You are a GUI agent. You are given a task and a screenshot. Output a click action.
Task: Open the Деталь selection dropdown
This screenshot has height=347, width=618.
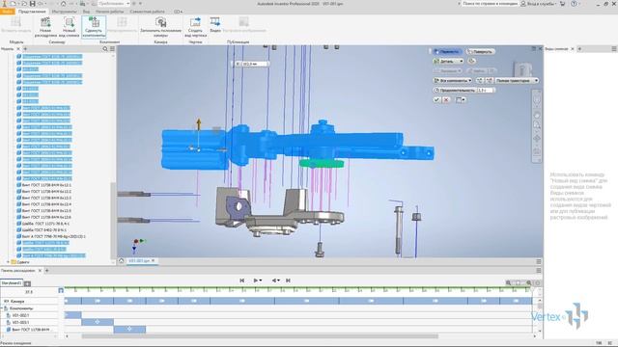tap(448, 61)
